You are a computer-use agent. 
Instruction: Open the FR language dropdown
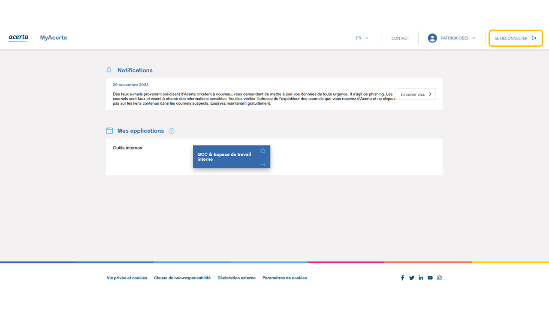pos(362,38)
